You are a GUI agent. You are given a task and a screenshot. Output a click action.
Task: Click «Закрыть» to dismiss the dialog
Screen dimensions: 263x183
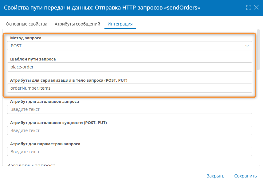click(215, 176)
